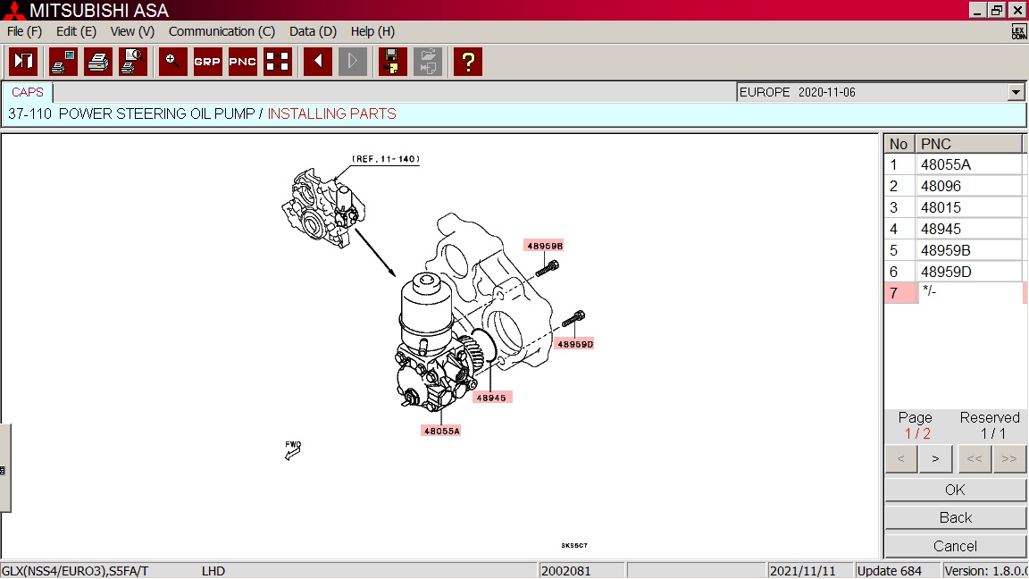Switch to the CAPS tab
This screenshot has height=579, width=1029.
click(x=28, y=92)
